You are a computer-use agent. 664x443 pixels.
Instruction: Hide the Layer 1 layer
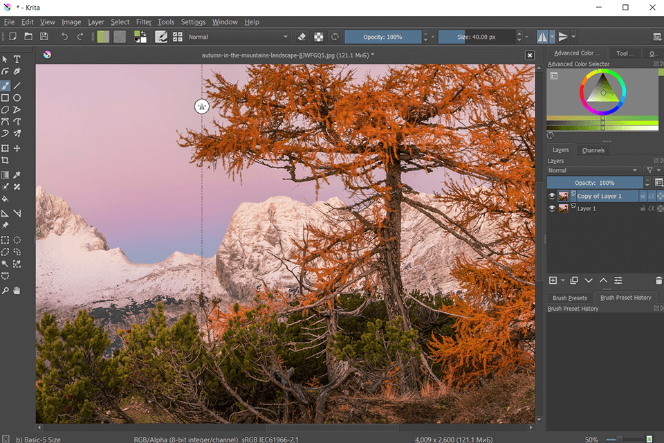[x=552, y=208]
